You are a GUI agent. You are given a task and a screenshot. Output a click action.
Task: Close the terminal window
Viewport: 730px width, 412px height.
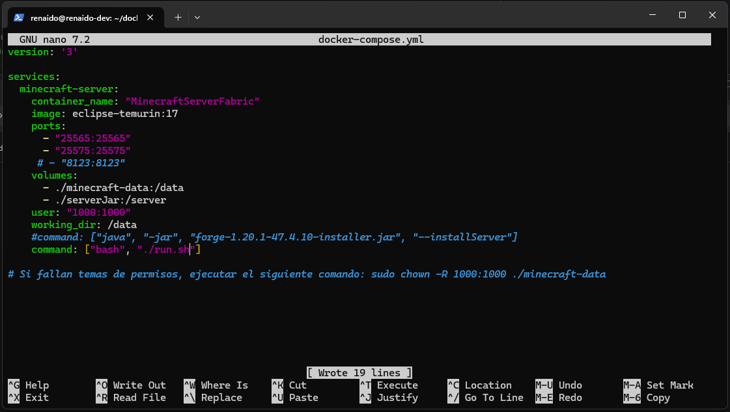(712, 15)
